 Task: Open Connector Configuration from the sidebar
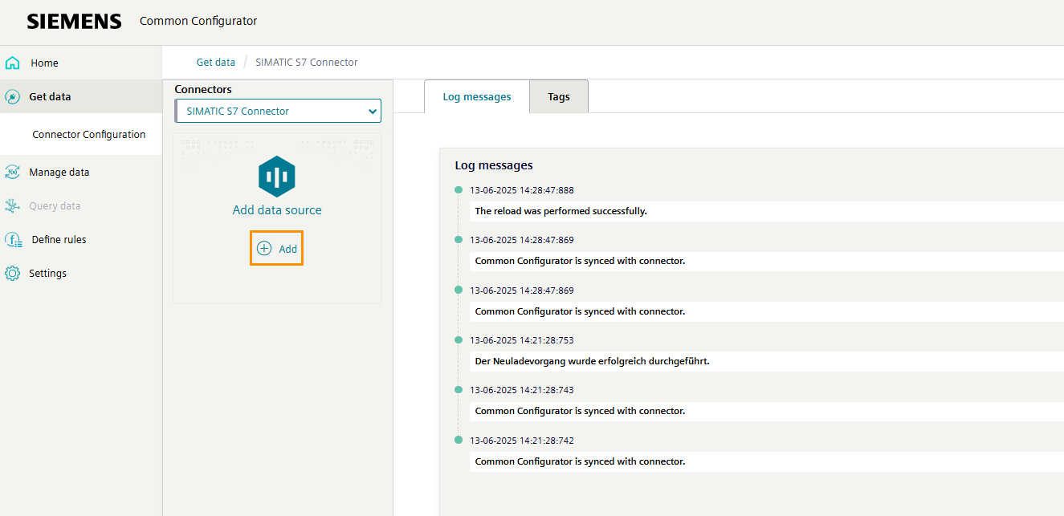click(x=89, y=134)
